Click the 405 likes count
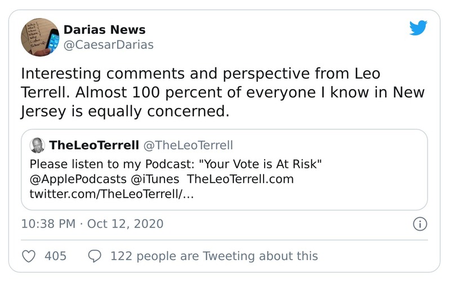The height and width of the screenshot is (286, 450). point(55,256)
